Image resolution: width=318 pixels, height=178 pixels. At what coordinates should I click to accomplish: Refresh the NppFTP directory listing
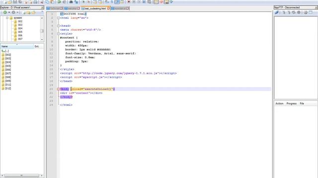[x=294, y=12]
